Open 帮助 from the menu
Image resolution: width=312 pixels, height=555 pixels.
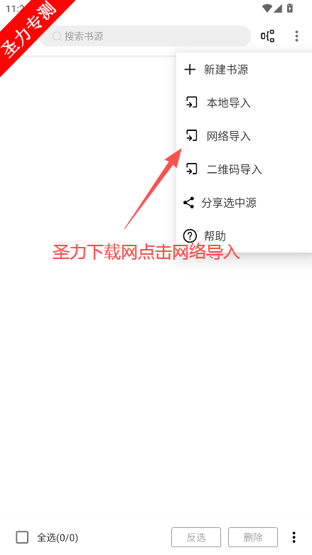[244, 236]
